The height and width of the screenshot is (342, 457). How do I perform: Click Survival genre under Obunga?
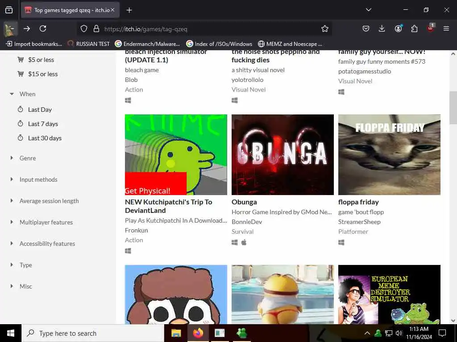(x=242, y=232)
